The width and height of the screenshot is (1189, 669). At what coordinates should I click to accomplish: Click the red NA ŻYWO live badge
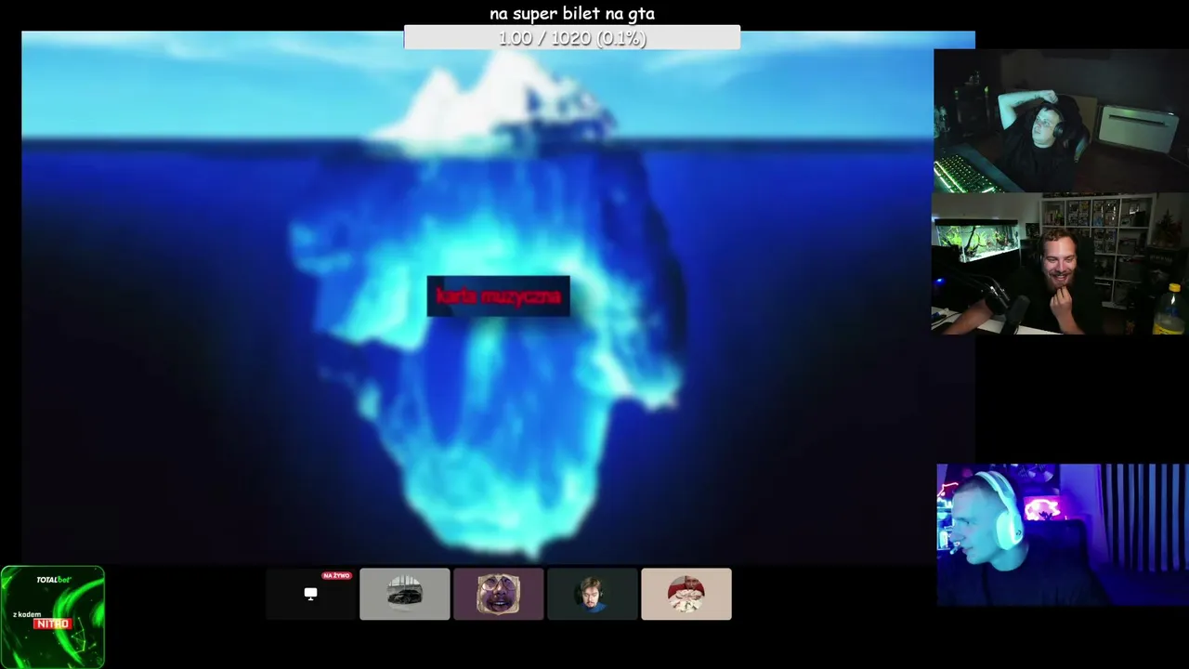click(x=336, y=576)
